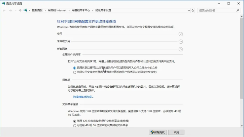Click the forward navigation arrow
Image resolution: width=244 pixels, height=137 pixels.
[x=10, y=10]
